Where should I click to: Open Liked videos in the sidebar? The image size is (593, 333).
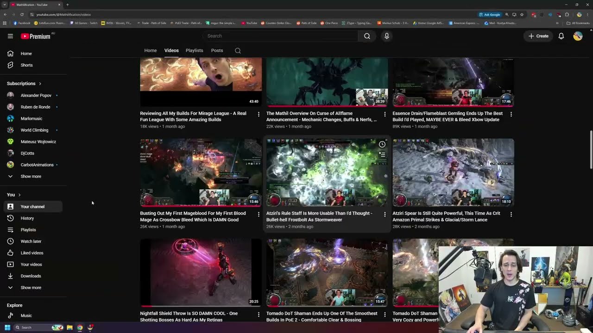tap(33, 253)
